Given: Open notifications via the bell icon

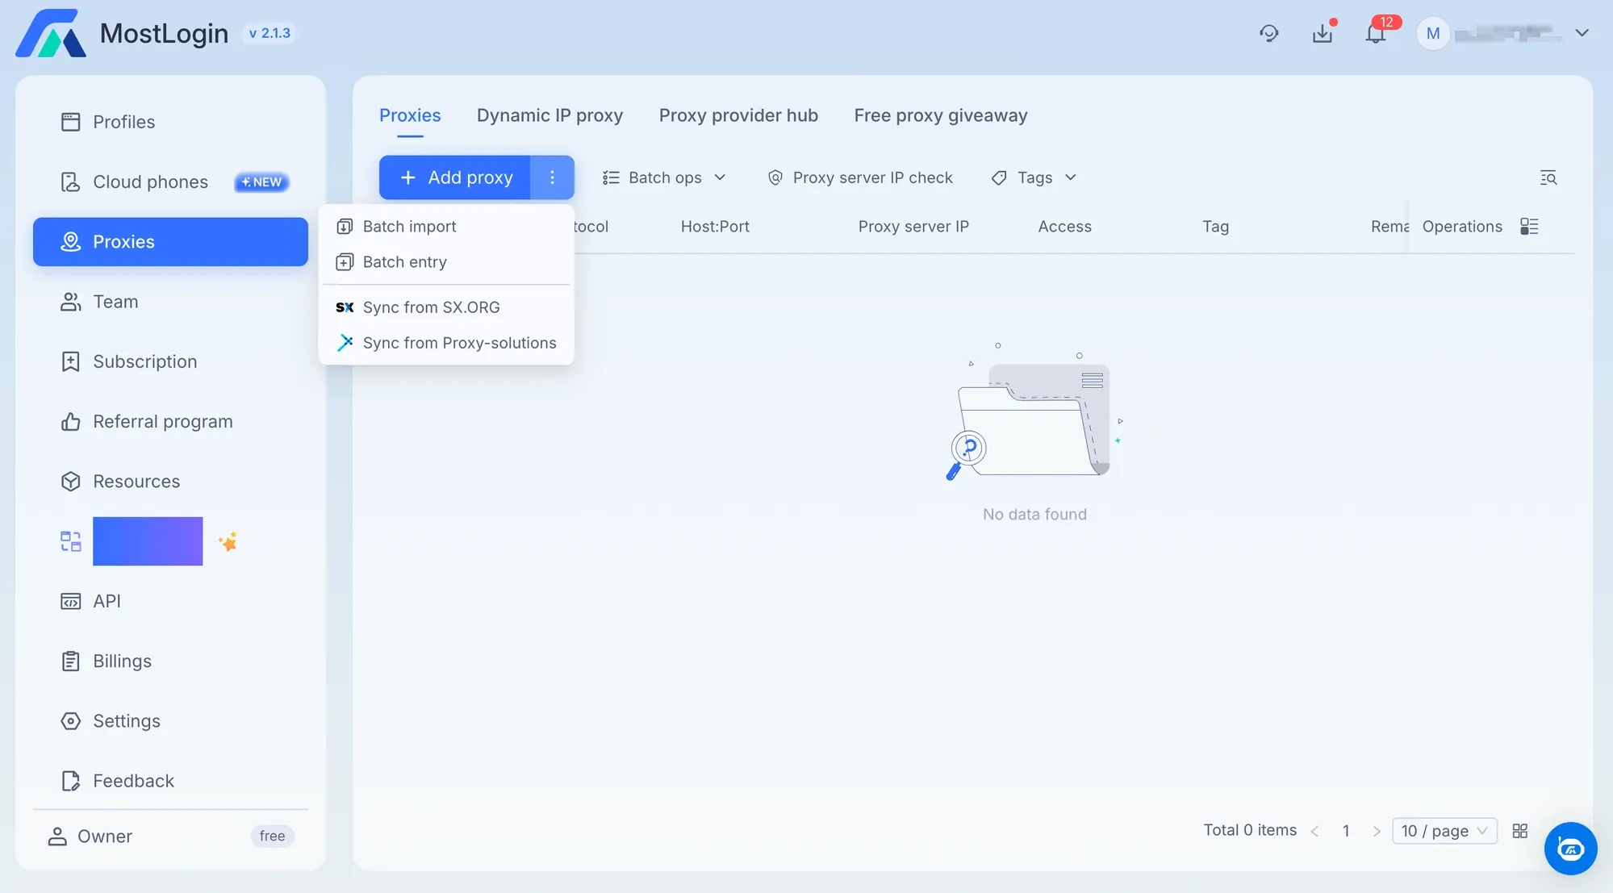Looking at the screenshot, I should (1375, 32).
